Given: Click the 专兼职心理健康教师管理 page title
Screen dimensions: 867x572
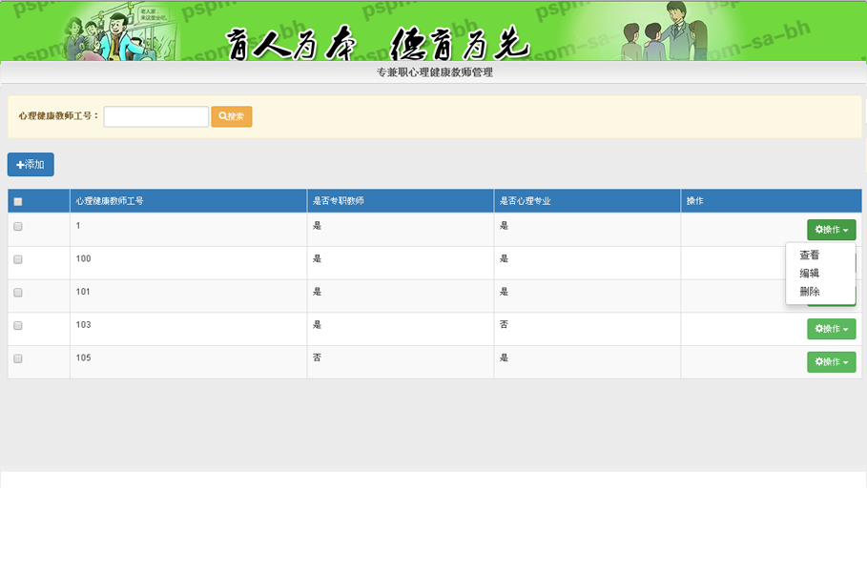Looking at the screenshot, I should pyautogui.click(x=434, y=72).
